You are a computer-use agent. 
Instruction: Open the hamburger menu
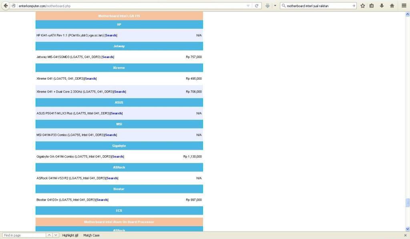[x=404, y=6]
